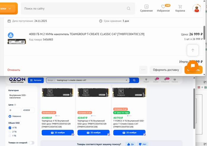The width and height of the screenshot is (207, 146).
Task: Open Избранное favorites with badge 148
Action: (164, 9)
